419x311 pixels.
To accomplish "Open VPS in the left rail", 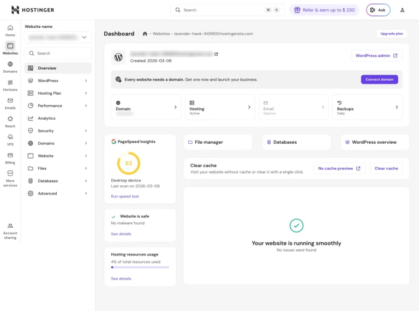I will (10, 140).
